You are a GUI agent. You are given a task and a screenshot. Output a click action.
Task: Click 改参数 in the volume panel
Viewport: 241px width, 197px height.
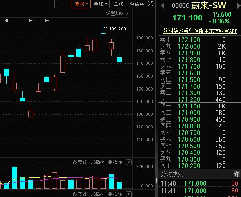tap(80, 162)
